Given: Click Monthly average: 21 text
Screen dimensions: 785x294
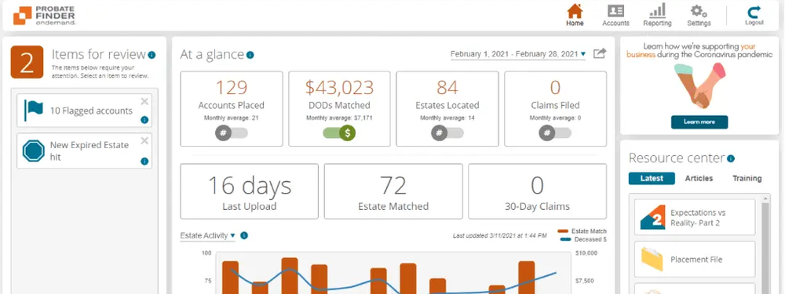Looking at the screenshot, I should 232,118.
